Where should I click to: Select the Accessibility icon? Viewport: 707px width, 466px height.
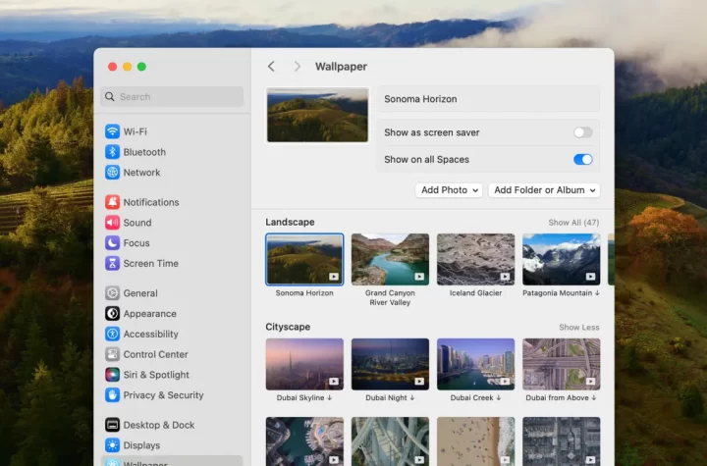point(113,335)
